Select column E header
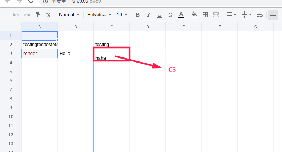The width and height of the screenshot is (282, 152). [183, 27]
